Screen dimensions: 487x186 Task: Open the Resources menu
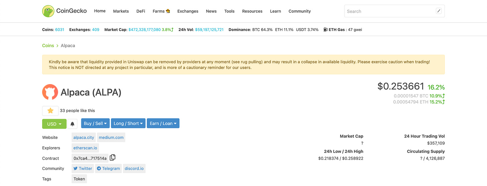(x=252, y=11)
